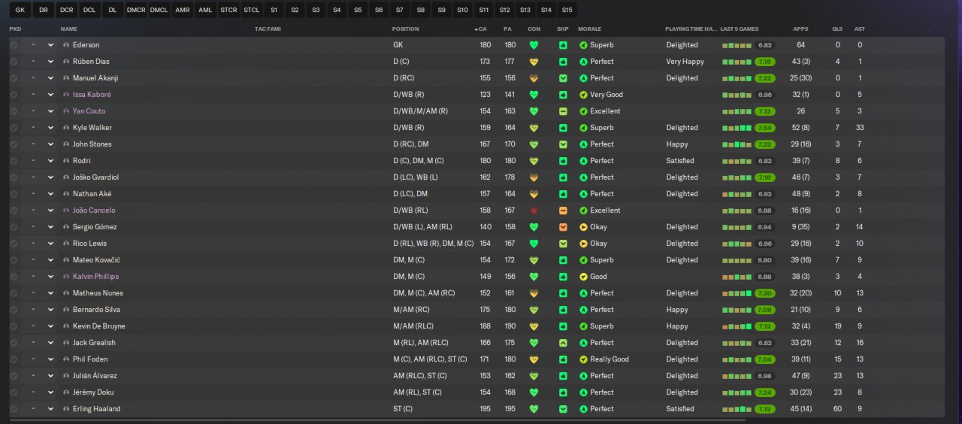This screenshot has width=962, height=424.
Task: Select the AML position filter tab
Action: [x=205, y=10]
